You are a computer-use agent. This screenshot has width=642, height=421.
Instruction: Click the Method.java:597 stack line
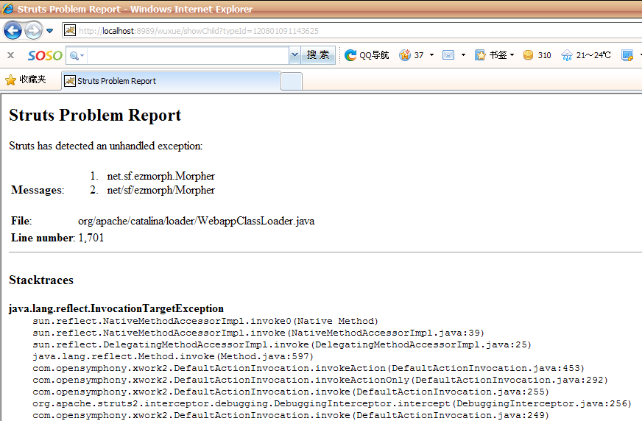(173, 357)
